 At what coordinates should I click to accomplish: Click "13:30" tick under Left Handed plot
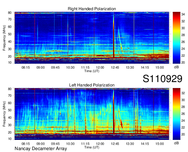(x=130, y=144)
